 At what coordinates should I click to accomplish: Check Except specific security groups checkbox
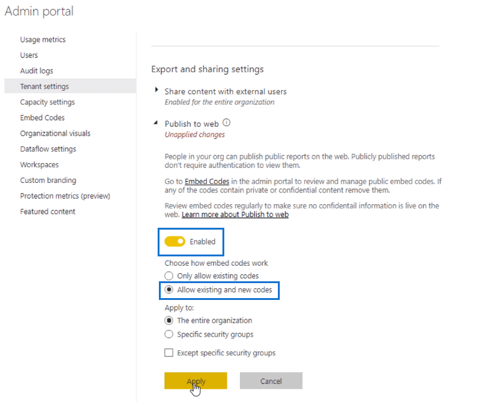coord(169,353)
